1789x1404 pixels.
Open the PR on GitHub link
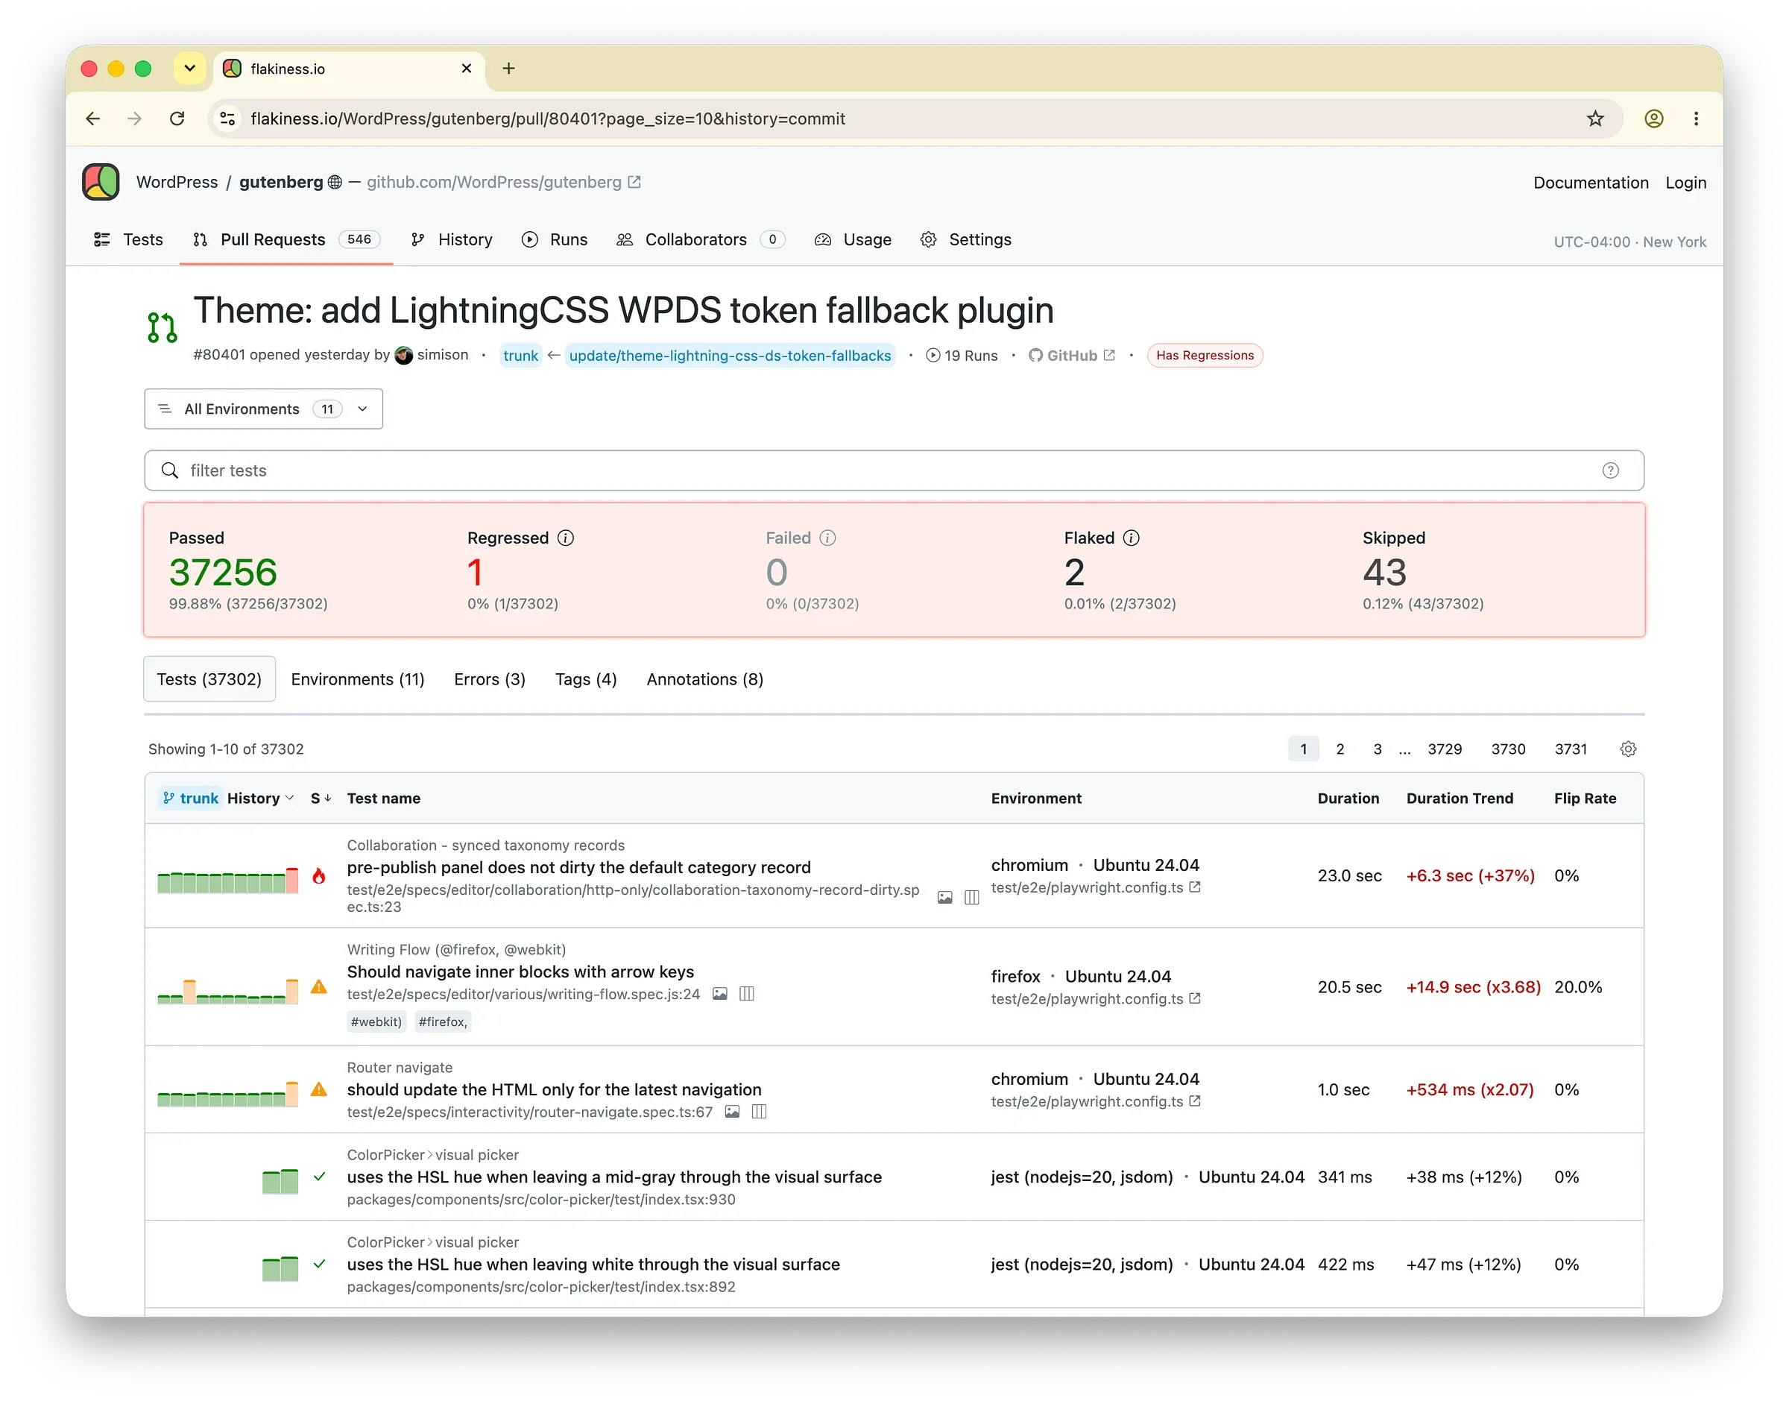click(1072, 355)
